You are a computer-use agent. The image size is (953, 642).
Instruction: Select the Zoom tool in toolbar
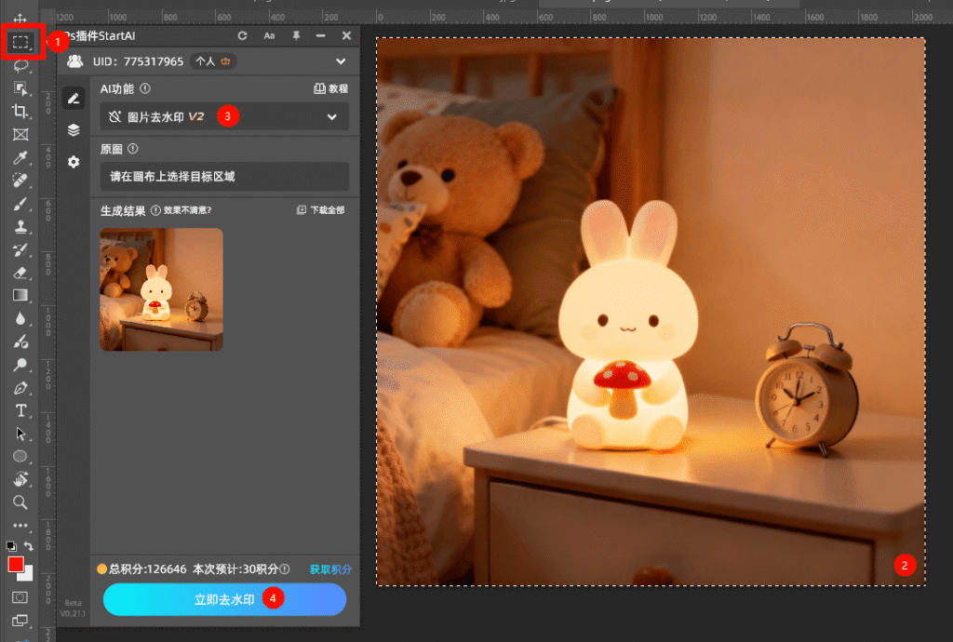coord(20,502)
